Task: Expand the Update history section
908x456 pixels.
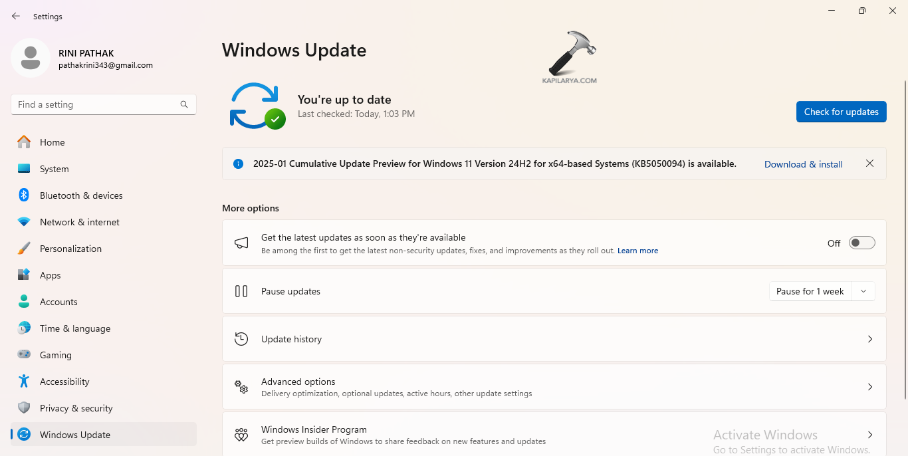Action: point(869,339)
